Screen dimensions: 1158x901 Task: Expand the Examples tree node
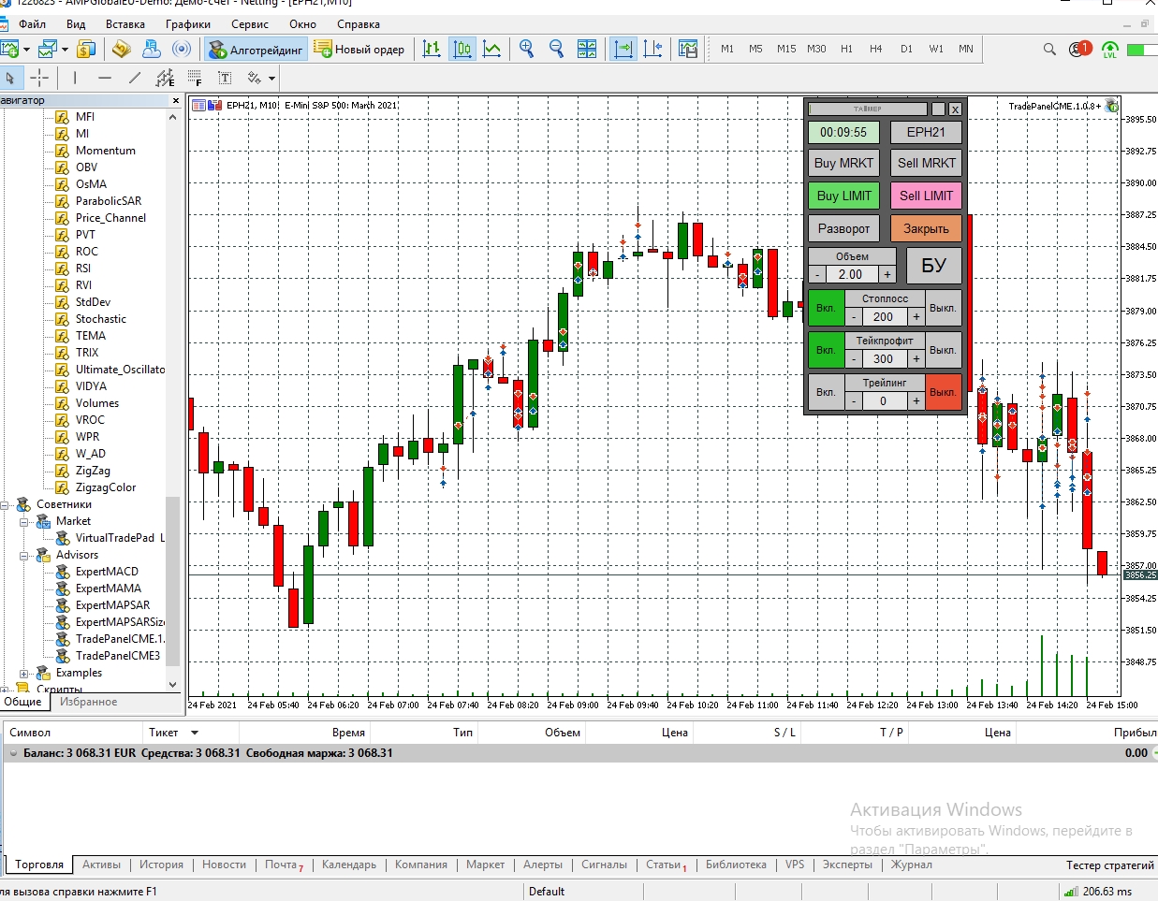(24, 673)
